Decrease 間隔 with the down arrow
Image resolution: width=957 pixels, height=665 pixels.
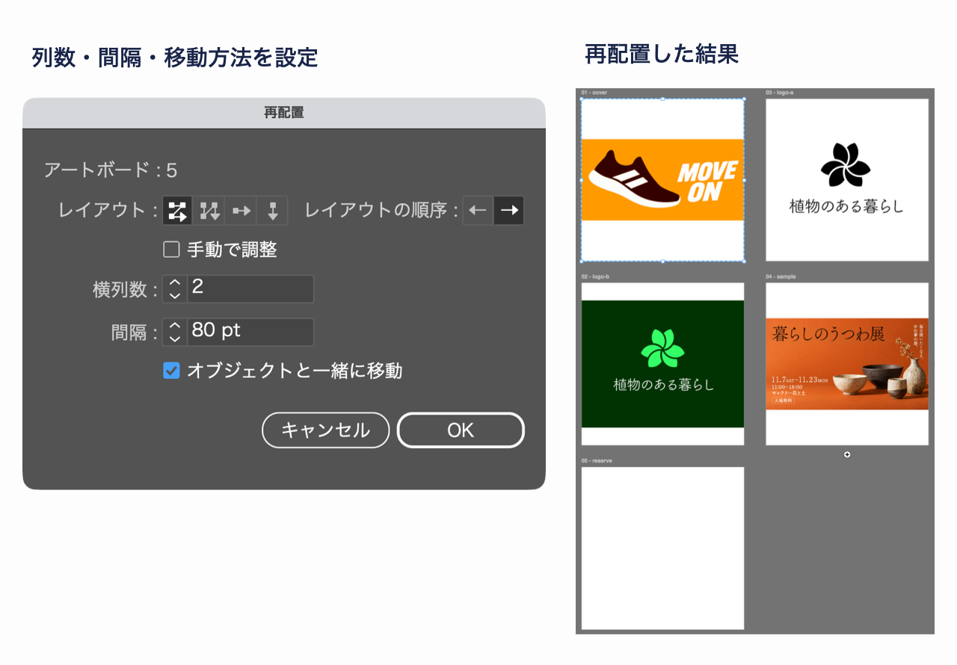click(175, 339)
